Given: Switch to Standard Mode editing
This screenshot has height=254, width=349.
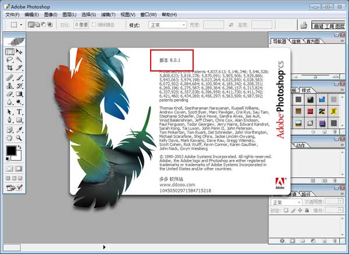Looking at the screenshot, I should 9,169.
